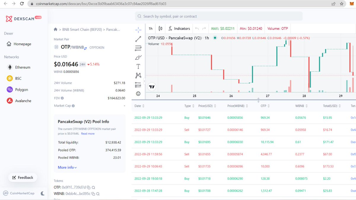
Task: Select the Avalanche network
Action: pyautogui.click(x=20, y=101)
